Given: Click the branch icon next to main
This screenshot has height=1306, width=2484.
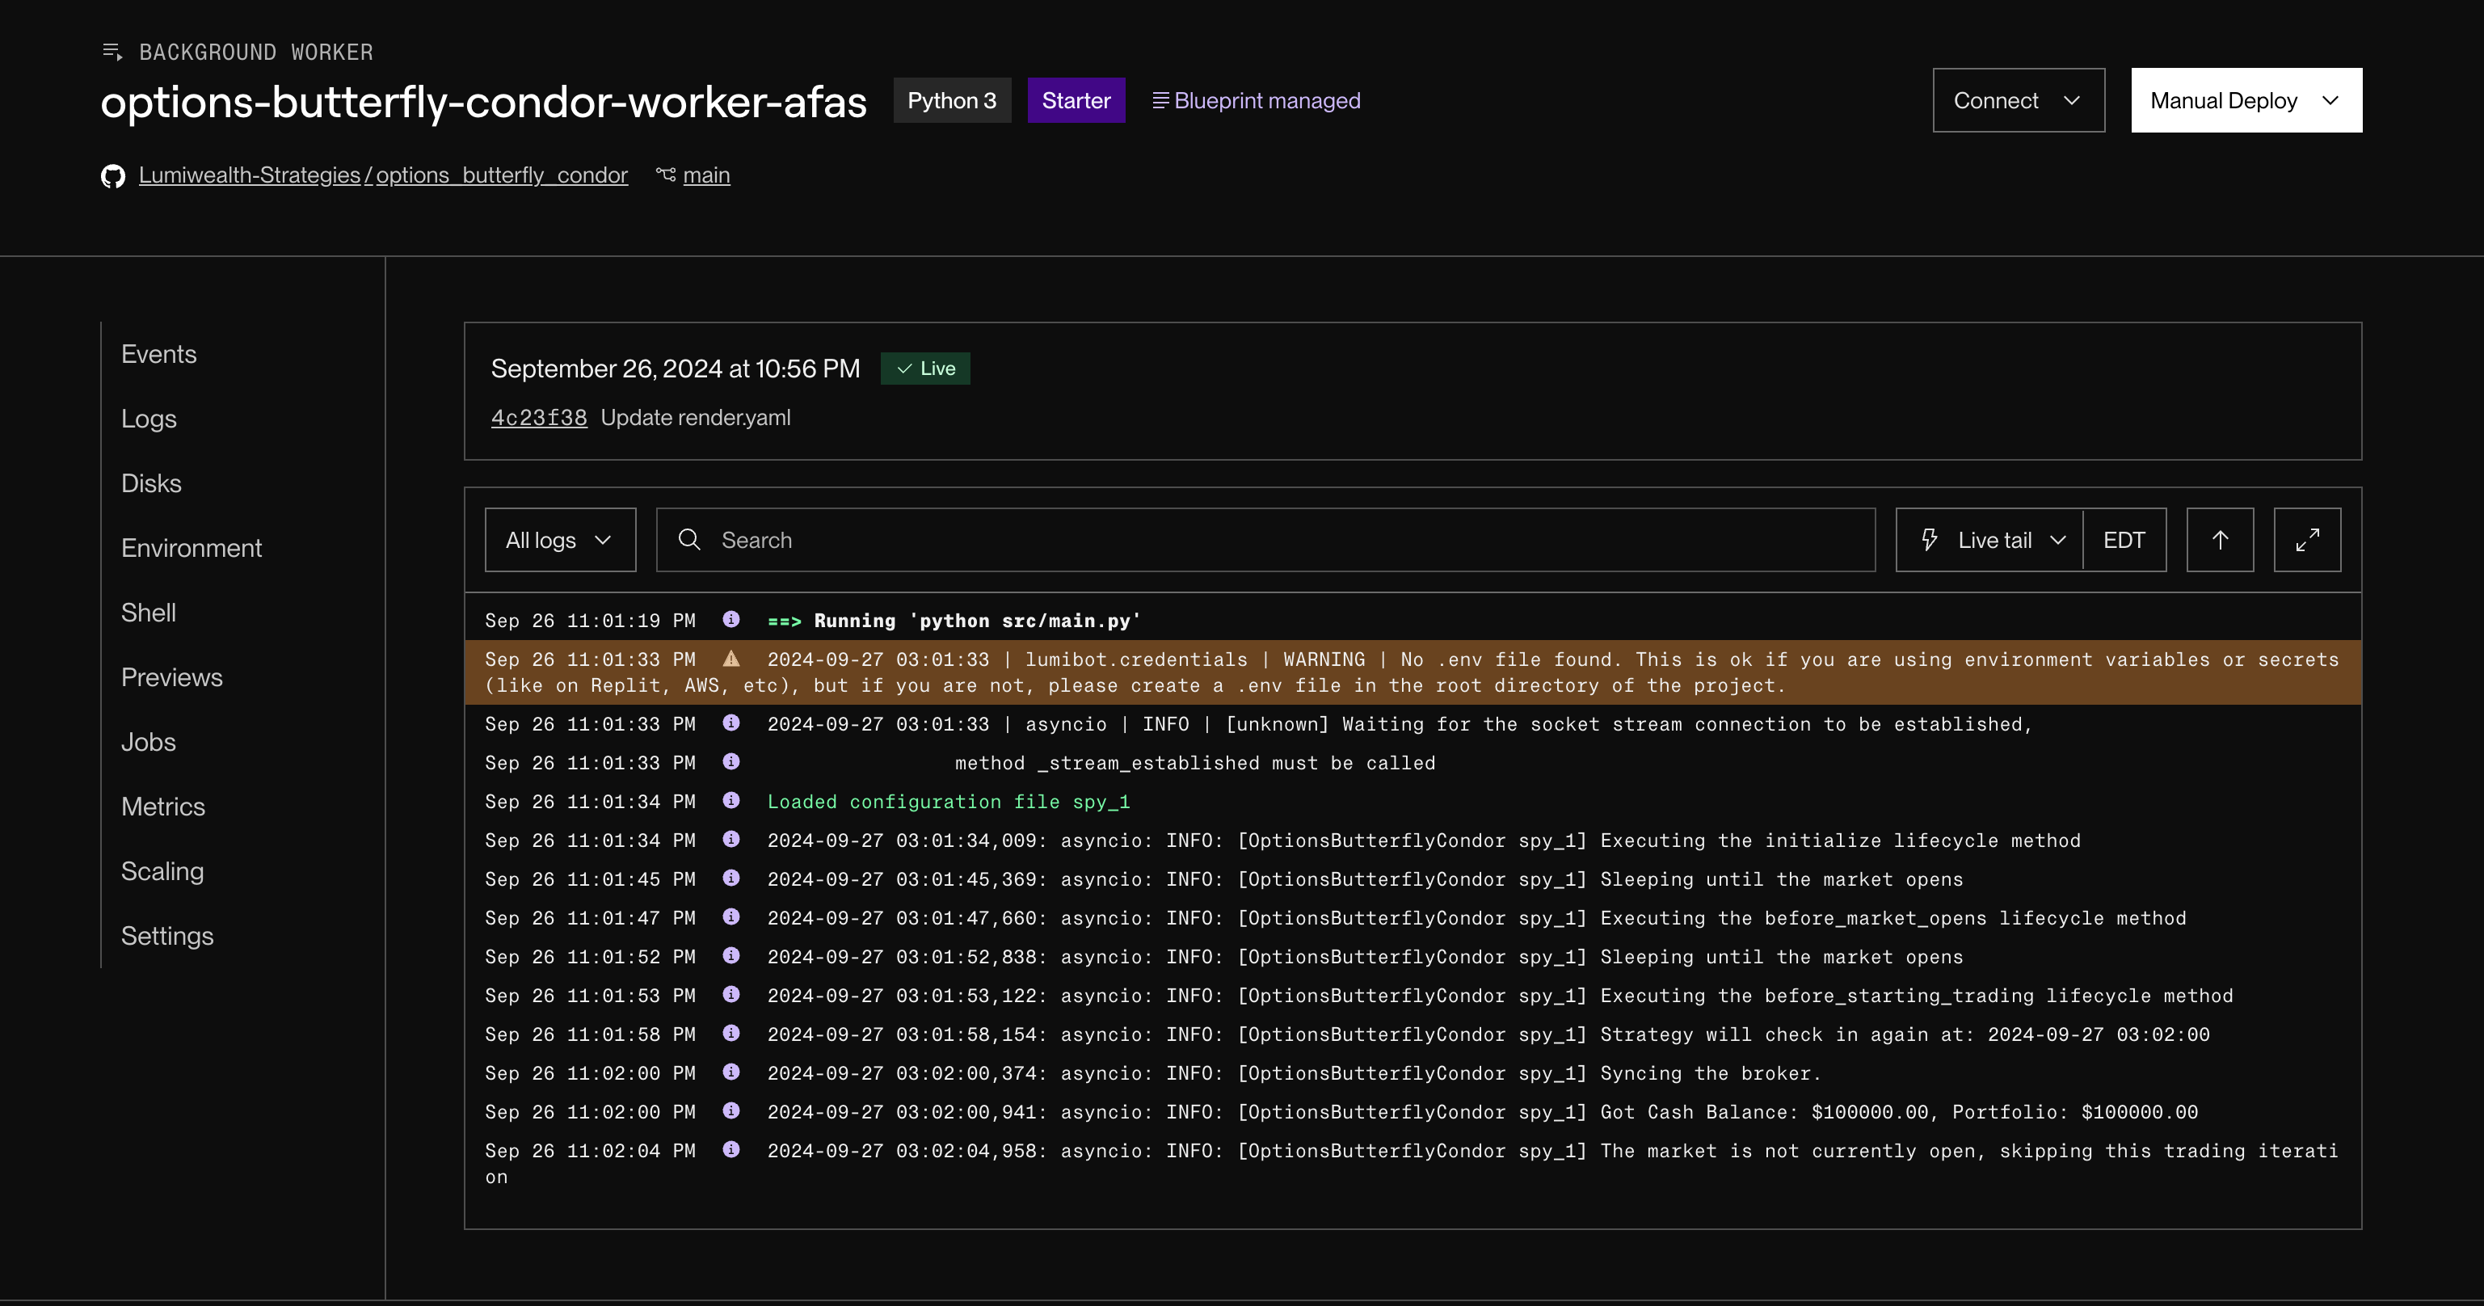Looking at the screenshot, I should pos(665,175).
